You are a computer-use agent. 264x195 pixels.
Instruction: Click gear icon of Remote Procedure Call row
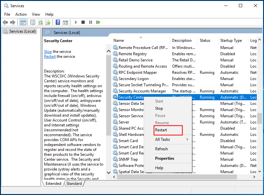point(115,48)
